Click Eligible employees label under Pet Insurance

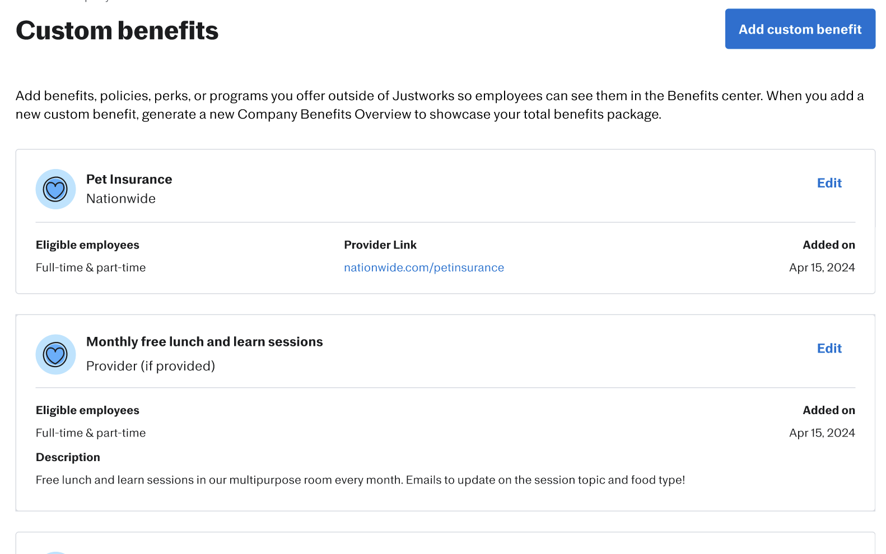coord(87,245)
